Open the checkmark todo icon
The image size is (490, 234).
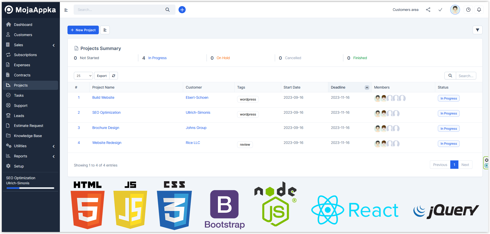tap(440, 10)
